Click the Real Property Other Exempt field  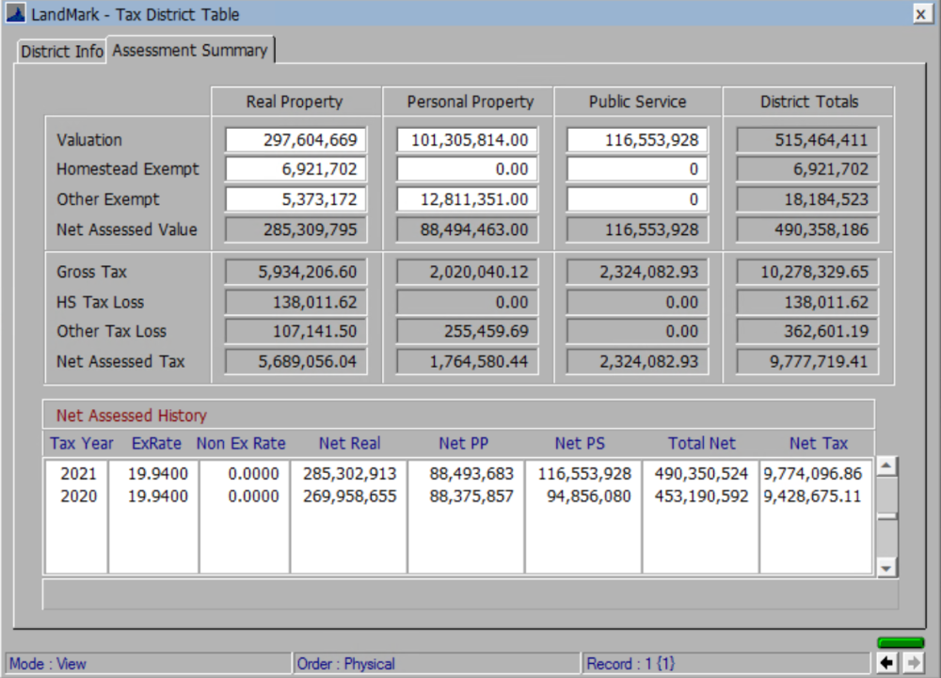[x=295, y=199]
